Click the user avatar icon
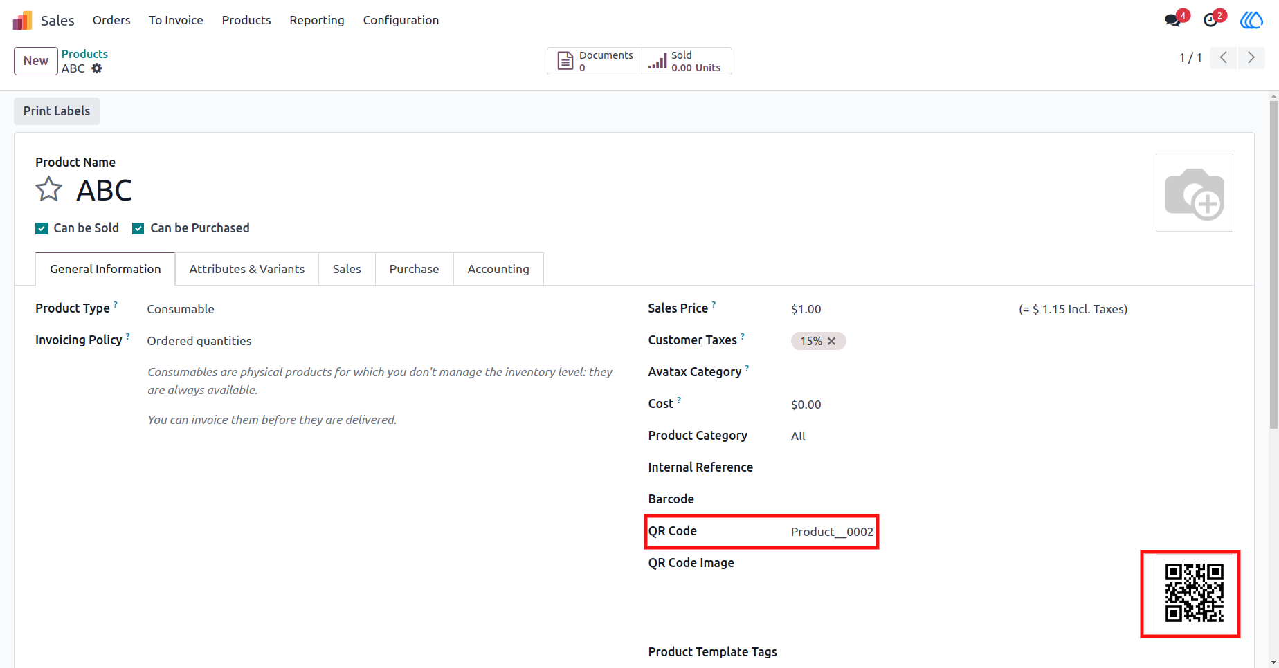The image size is (1279, 668). 1251,20
